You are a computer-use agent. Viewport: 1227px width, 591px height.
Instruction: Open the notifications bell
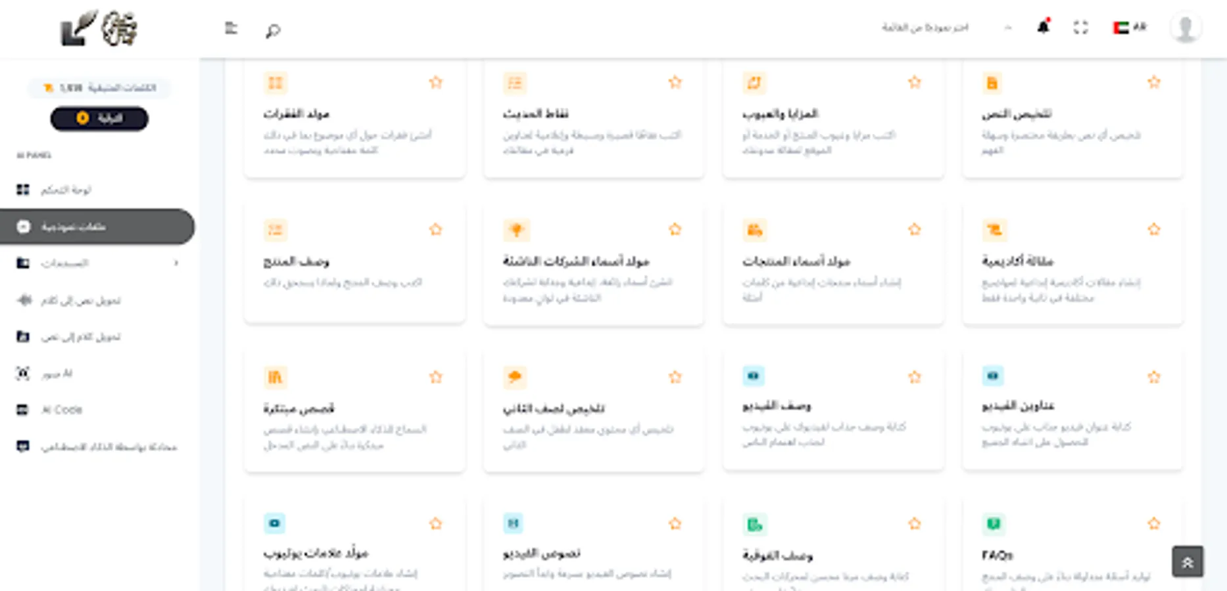tap(1043, 28)
